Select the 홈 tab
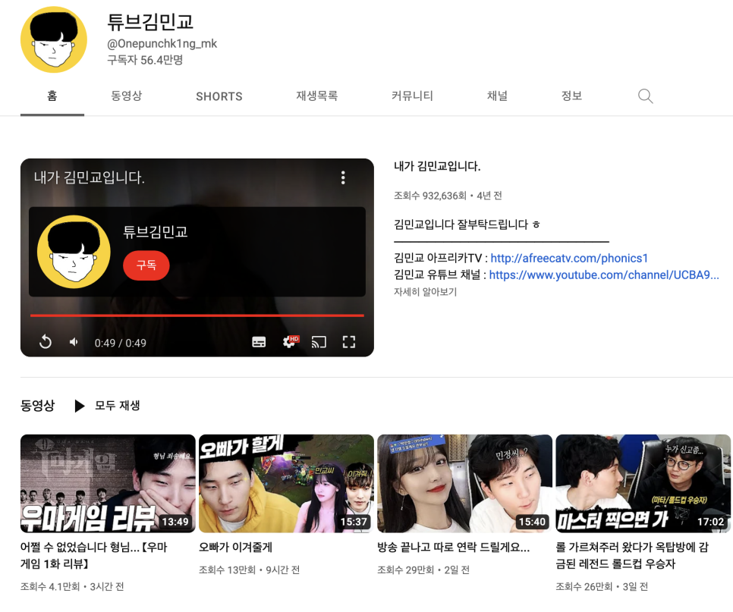 pos(52,96)
